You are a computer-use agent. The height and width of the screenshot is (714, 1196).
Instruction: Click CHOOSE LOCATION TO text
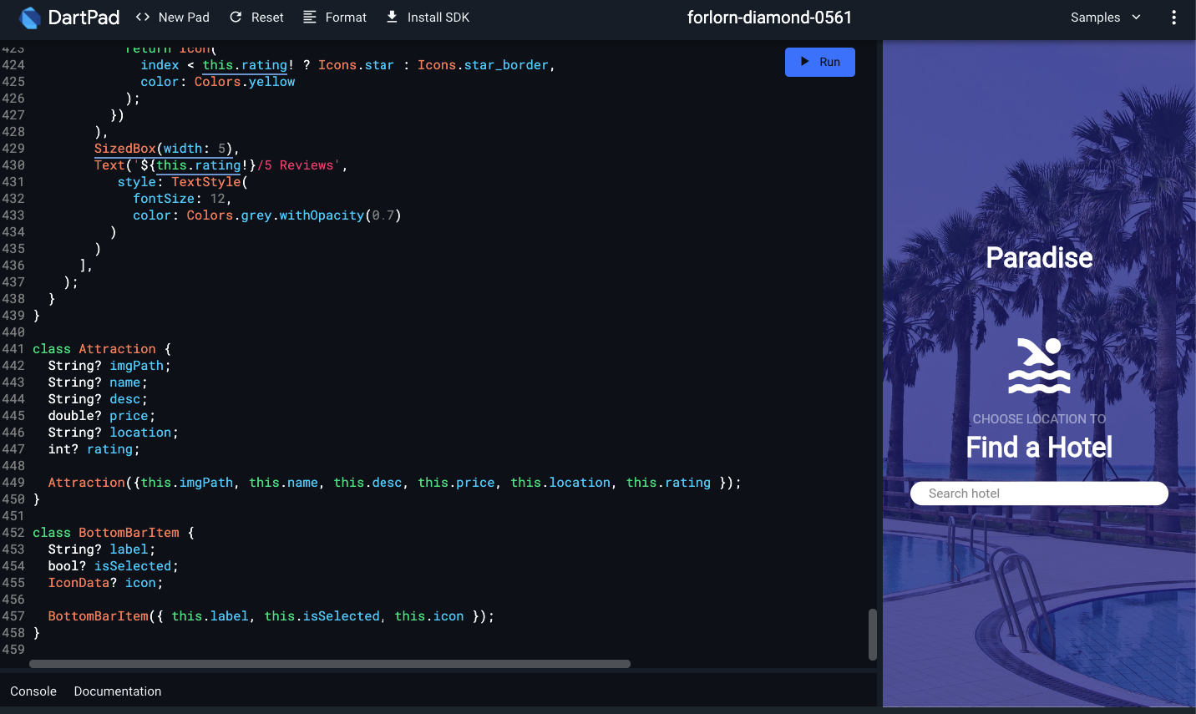point(1039,419)
